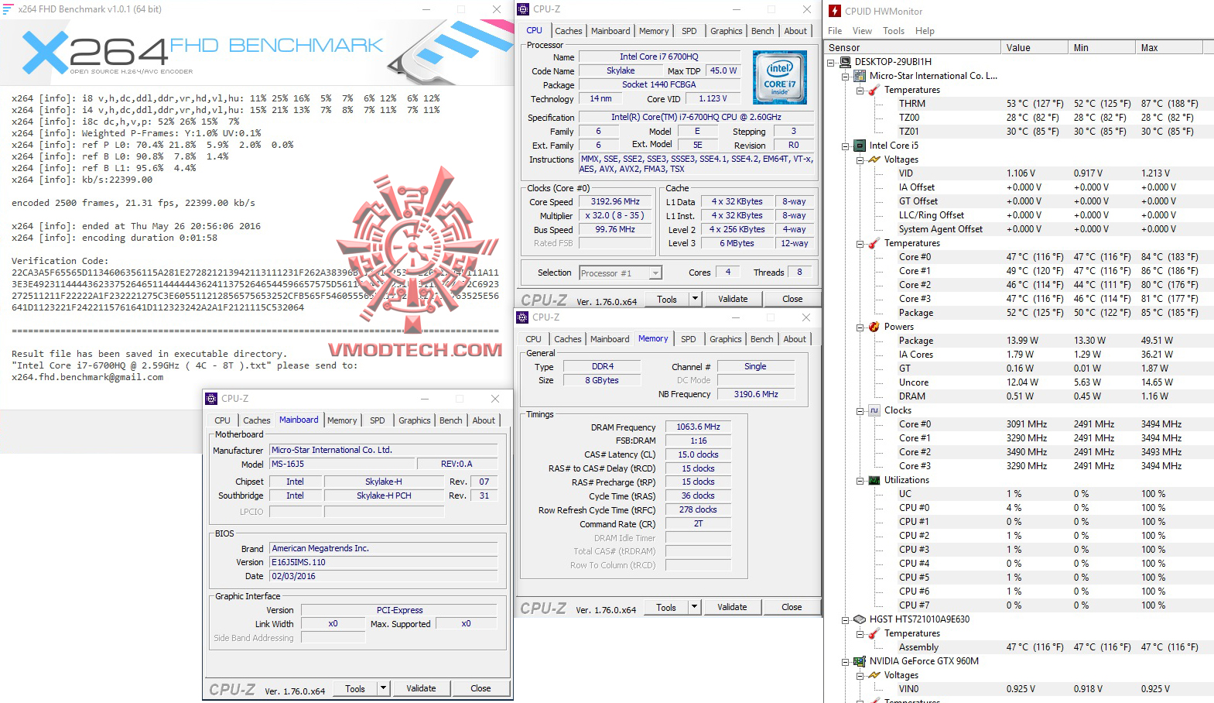This screenshot has width=1214, height=703.
Task: Click the Core Speed value 3192.96 MHz
Action: [x=616, y=201]
